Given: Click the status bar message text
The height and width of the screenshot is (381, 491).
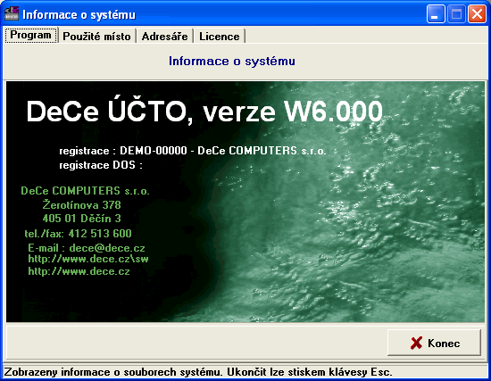Looking at the screenshot, I should point(198,372).
